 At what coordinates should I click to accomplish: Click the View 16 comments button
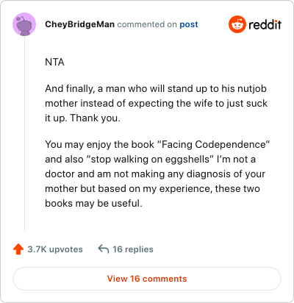click(147, 279)
